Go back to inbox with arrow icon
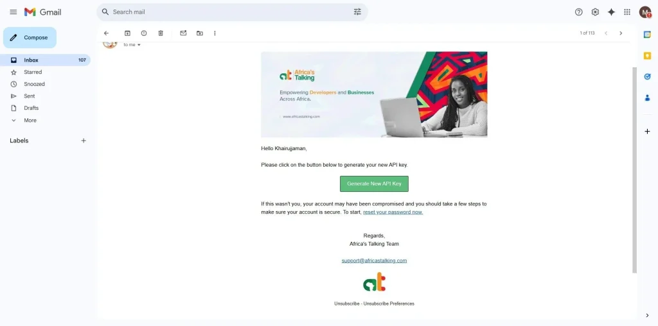The image size is (658, 326). pyautogui.click(x=106, y=33)
